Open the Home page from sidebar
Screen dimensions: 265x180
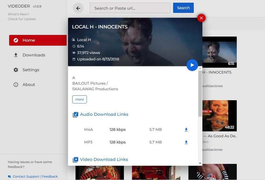tap(38, 40)
